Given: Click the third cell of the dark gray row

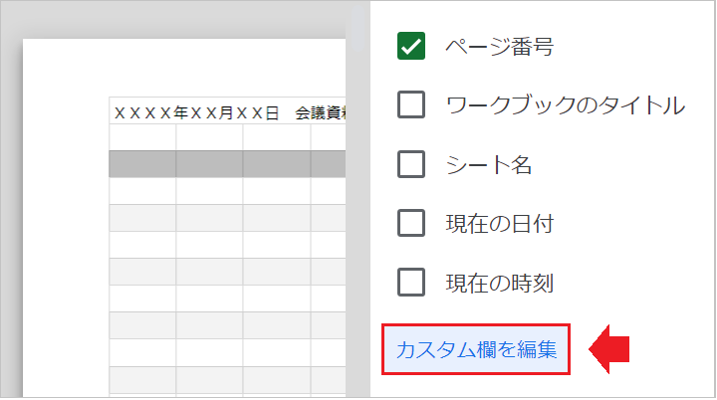Looking at the screenshot, I should coord(276,164).
